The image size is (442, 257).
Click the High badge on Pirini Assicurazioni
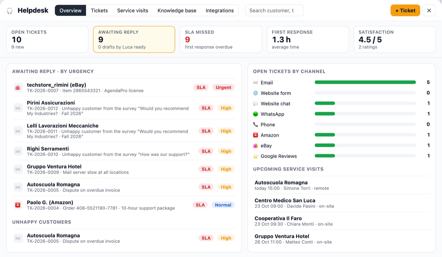coord(226,108)
